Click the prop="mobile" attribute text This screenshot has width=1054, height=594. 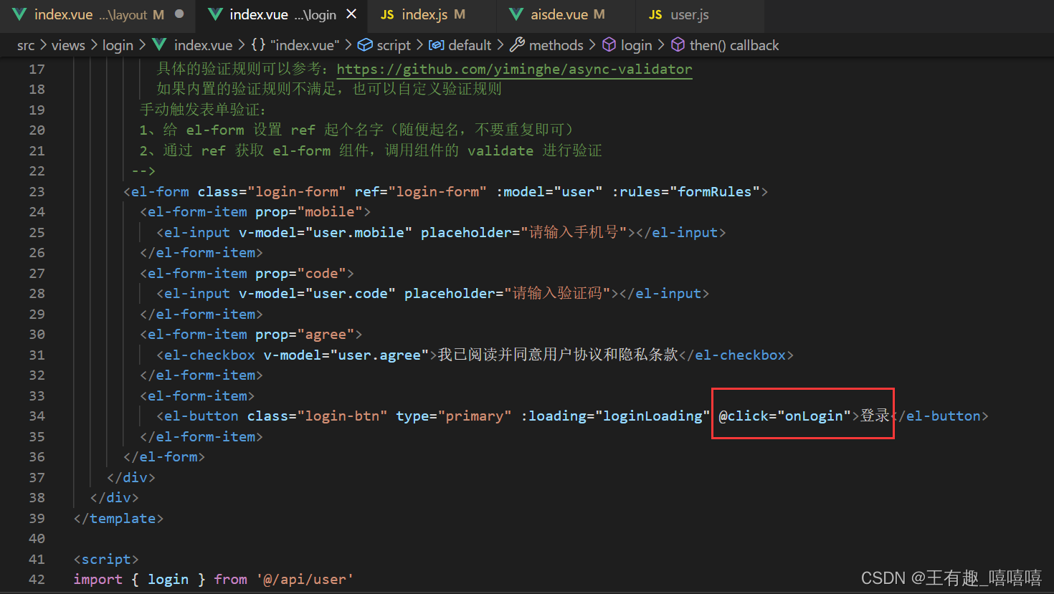pos(309,212)
